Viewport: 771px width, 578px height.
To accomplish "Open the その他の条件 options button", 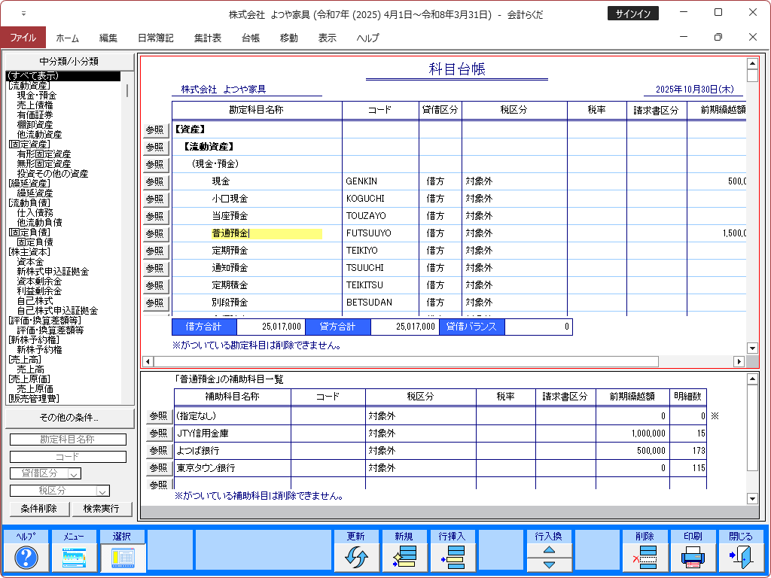I will point(69,418).
